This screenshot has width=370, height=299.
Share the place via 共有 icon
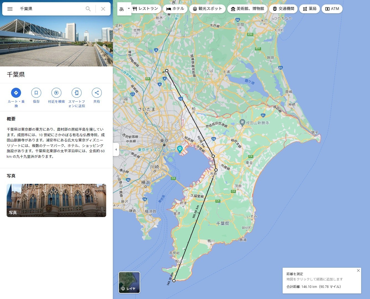(97, 93)
